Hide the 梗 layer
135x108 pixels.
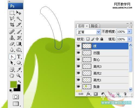[x=78, y=46]
